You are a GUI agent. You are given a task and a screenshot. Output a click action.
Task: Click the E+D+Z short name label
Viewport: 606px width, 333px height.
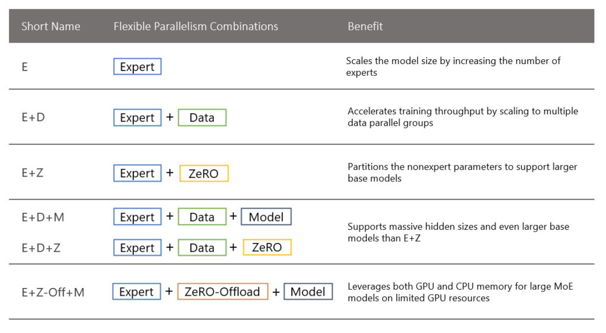coord(41,248)
